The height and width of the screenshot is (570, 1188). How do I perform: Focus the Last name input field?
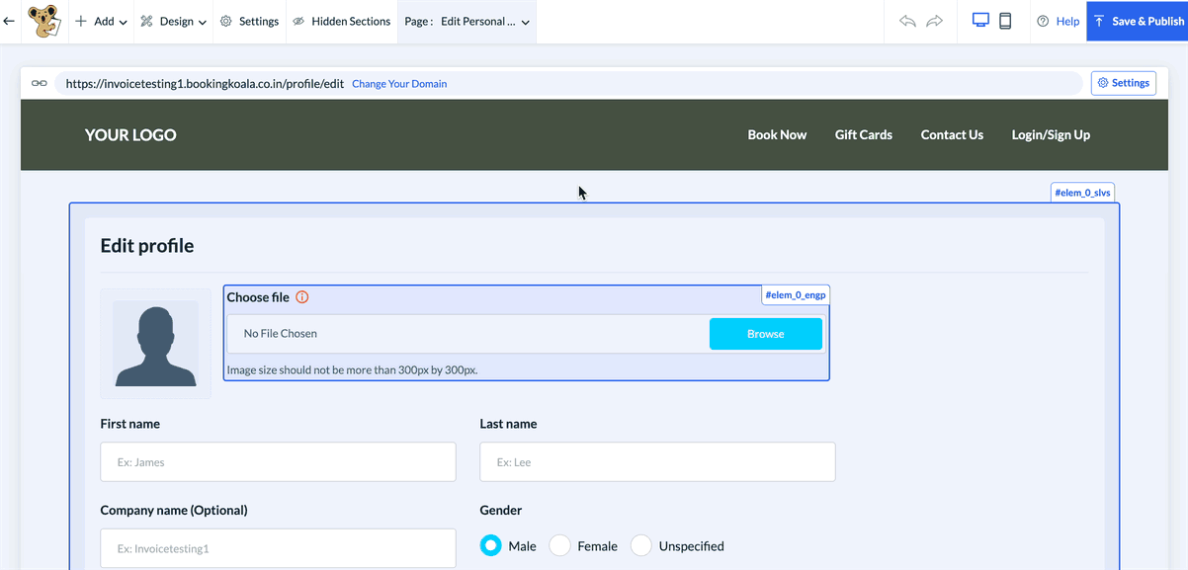[657, 462]
